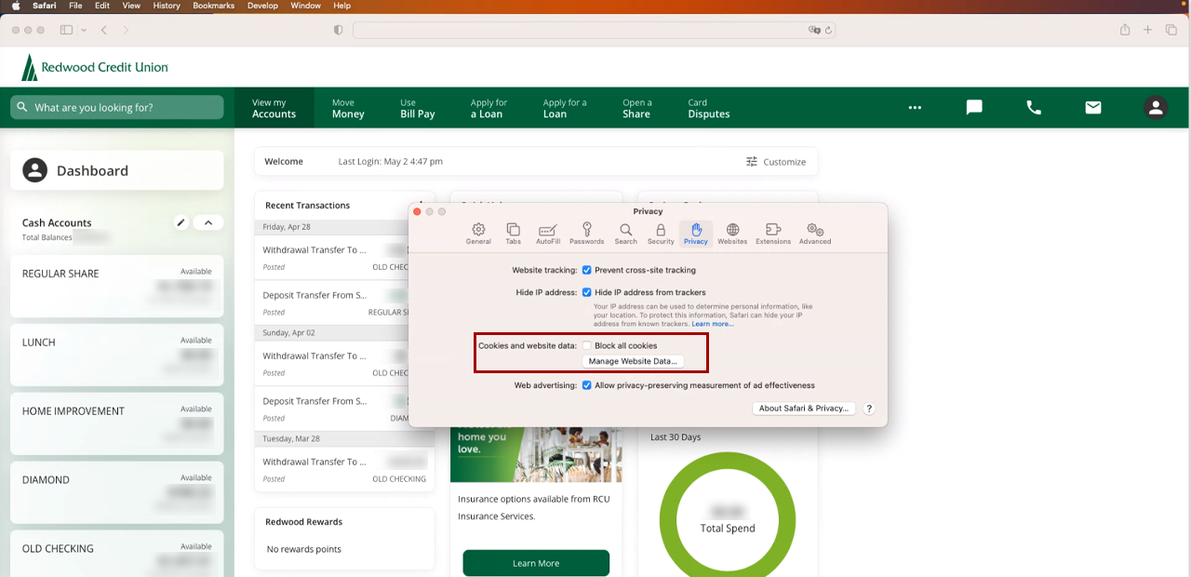The height and width of the screenshot is (577, 1191).
Task: Open the Passwords preferences pane
Action: point(587,234)
